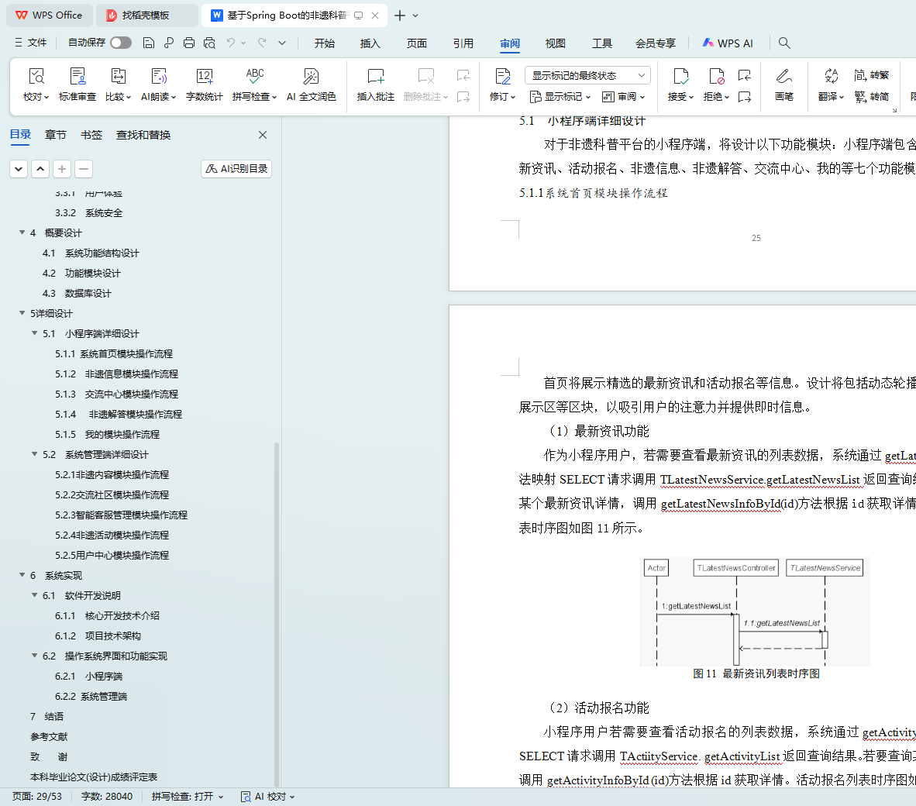Click the 字数统计 word count icon

[x=205, y=77]
